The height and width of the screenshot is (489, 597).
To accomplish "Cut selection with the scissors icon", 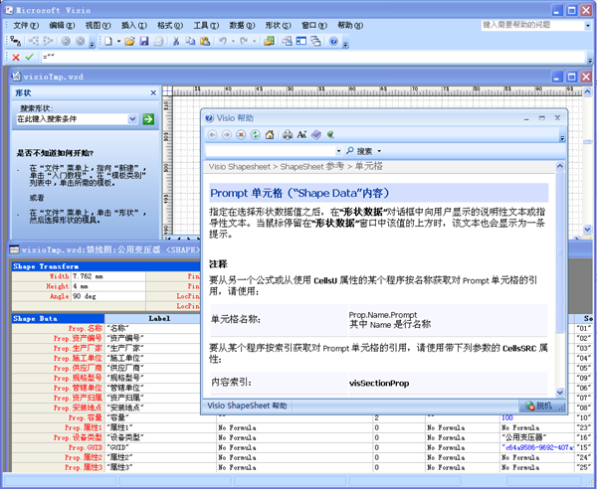I will click(x=176, y=41).
